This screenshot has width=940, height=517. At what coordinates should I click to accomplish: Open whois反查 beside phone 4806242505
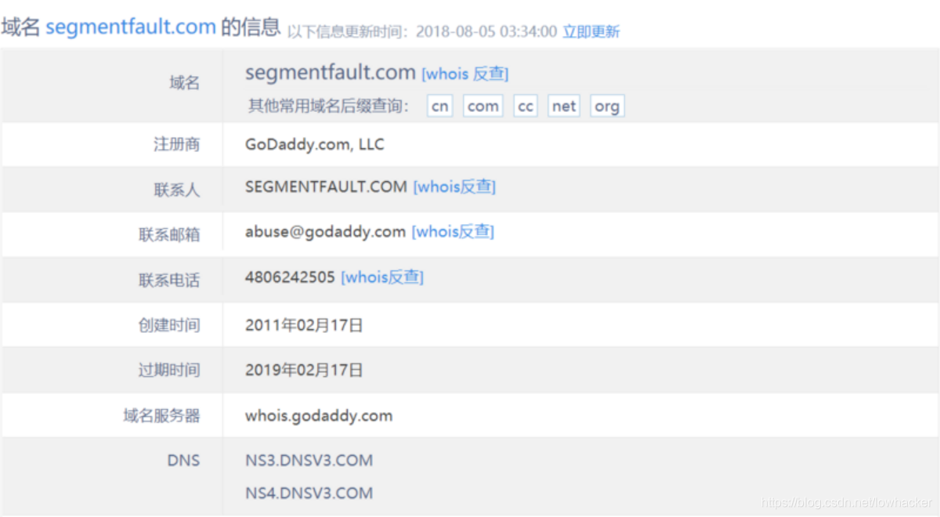pyautogui.click(x=382, y=277)
